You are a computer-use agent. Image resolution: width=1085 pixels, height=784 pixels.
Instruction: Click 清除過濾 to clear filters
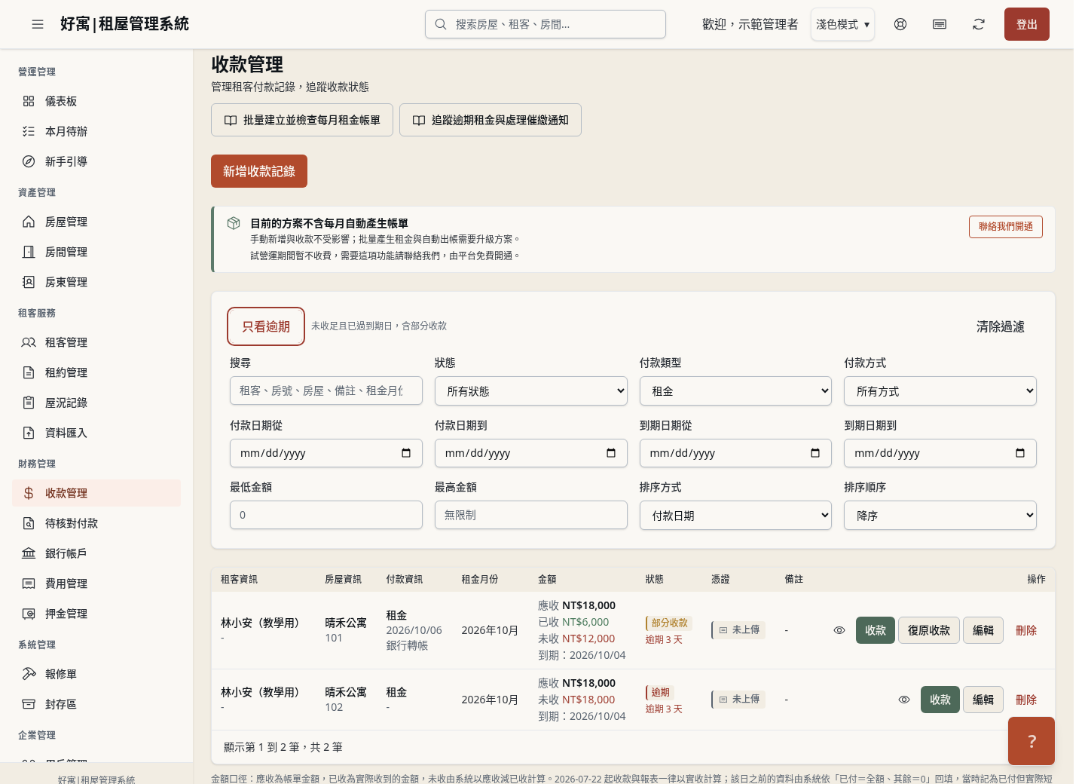pos(1001,326)
